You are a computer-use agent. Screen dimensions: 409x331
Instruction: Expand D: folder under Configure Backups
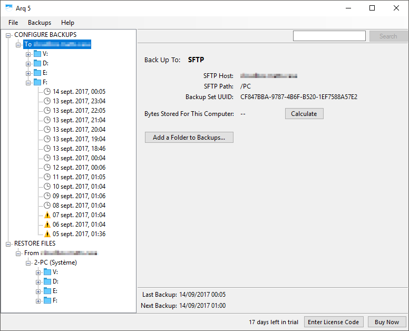tap(28, 64)
